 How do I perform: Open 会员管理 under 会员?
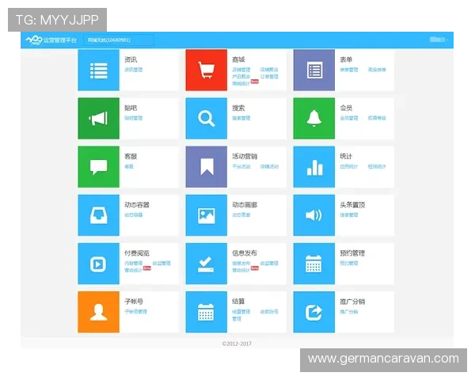click(348, 118)
